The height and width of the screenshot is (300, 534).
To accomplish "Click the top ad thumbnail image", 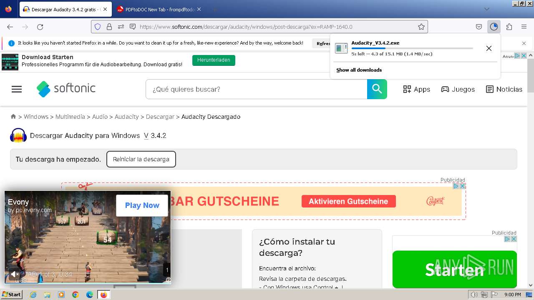I will tap(10, 62).
